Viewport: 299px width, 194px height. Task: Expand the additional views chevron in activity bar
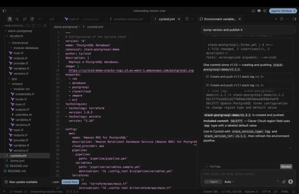(x=40, y=19)
